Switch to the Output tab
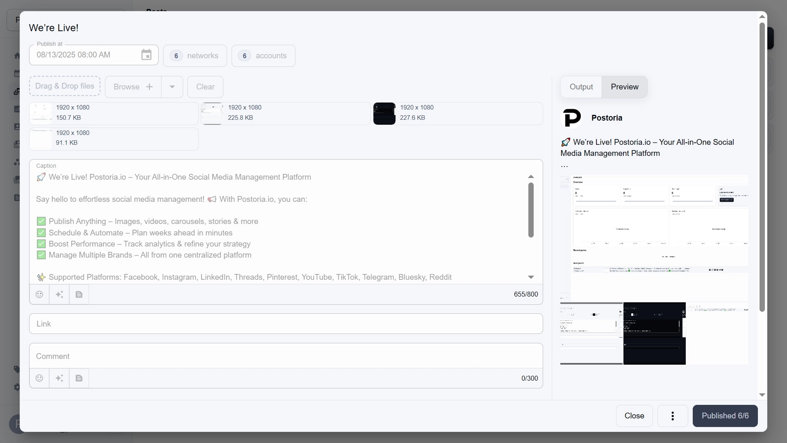 click(581, 87)
